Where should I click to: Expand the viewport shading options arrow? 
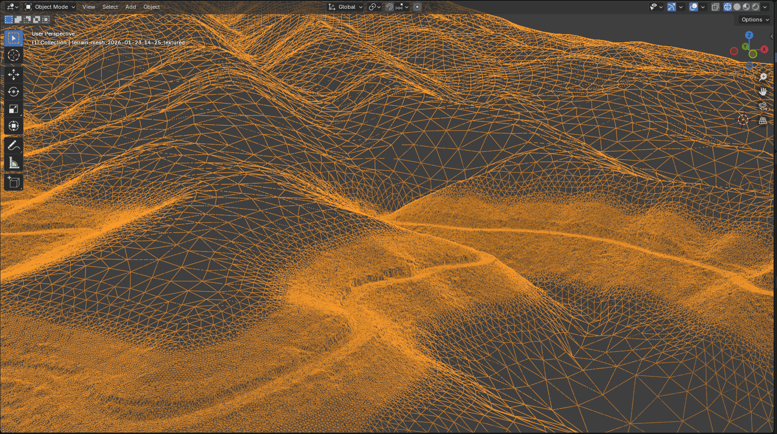[x=765, y=7]
